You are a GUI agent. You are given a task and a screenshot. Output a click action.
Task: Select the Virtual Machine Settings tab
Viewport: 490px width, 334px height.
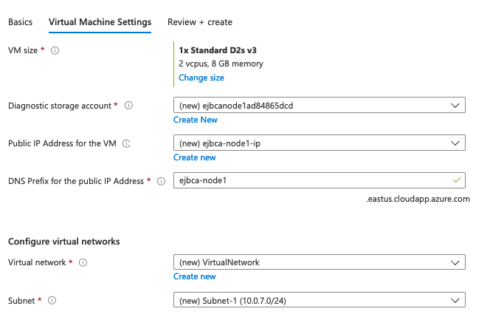pyautogui.click(x=100, y=22)
